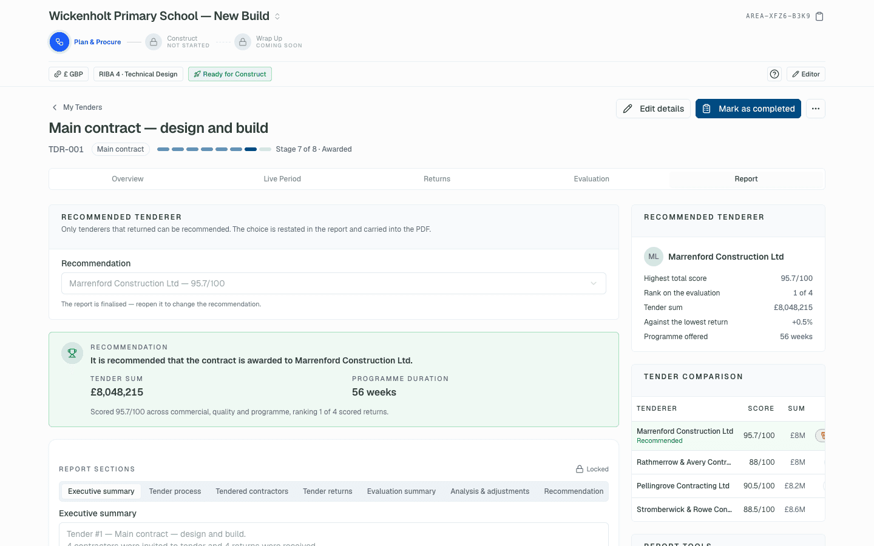Select Marrenford Construction Ltd comparison row
Screen dimensions: 874x546
pos(728,436)
